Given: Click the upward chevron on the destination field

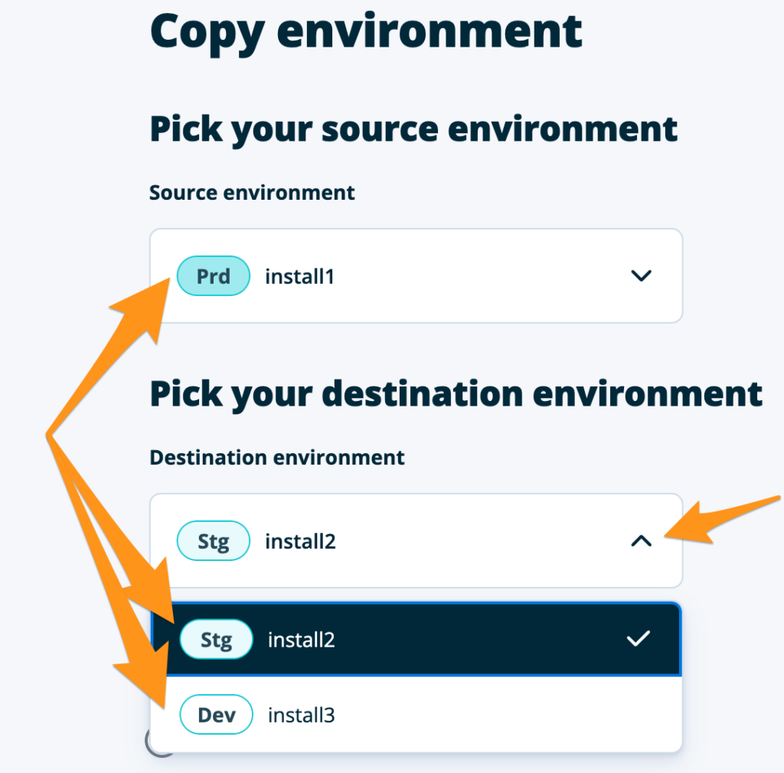Looking at the screenshot, I should [x=641, y=541].
